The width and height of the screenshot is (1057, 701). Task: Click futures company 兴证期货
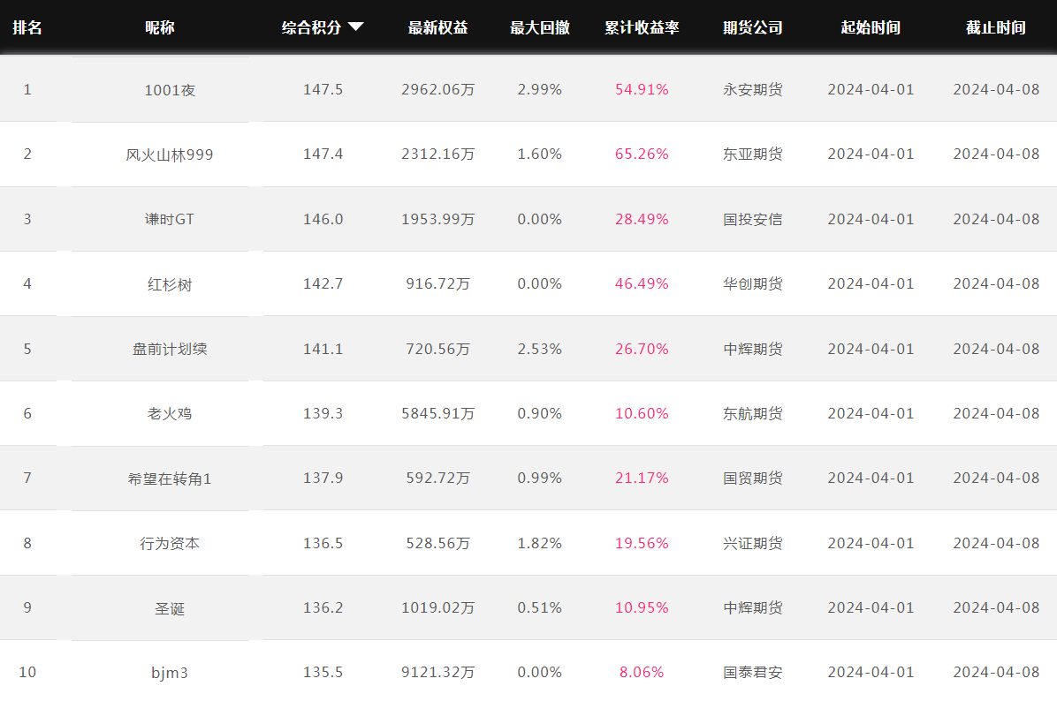click(753, 544)
